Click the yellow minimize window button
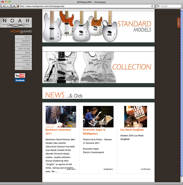The width and height of the screenshot is (183, 185). pyautogui.click(x=6, y=2)
